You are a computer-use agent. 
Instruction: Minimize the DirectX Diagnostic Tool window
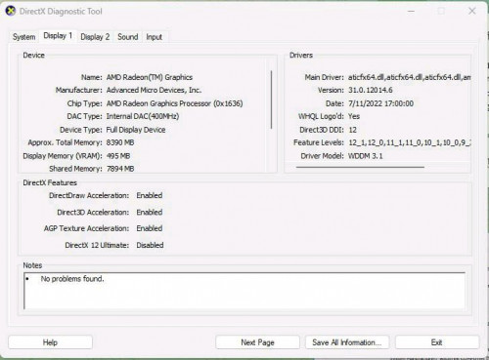(412, 11)
